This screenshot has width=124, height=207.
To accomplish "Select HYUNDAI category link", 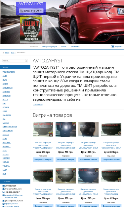I will pos(7,115).
